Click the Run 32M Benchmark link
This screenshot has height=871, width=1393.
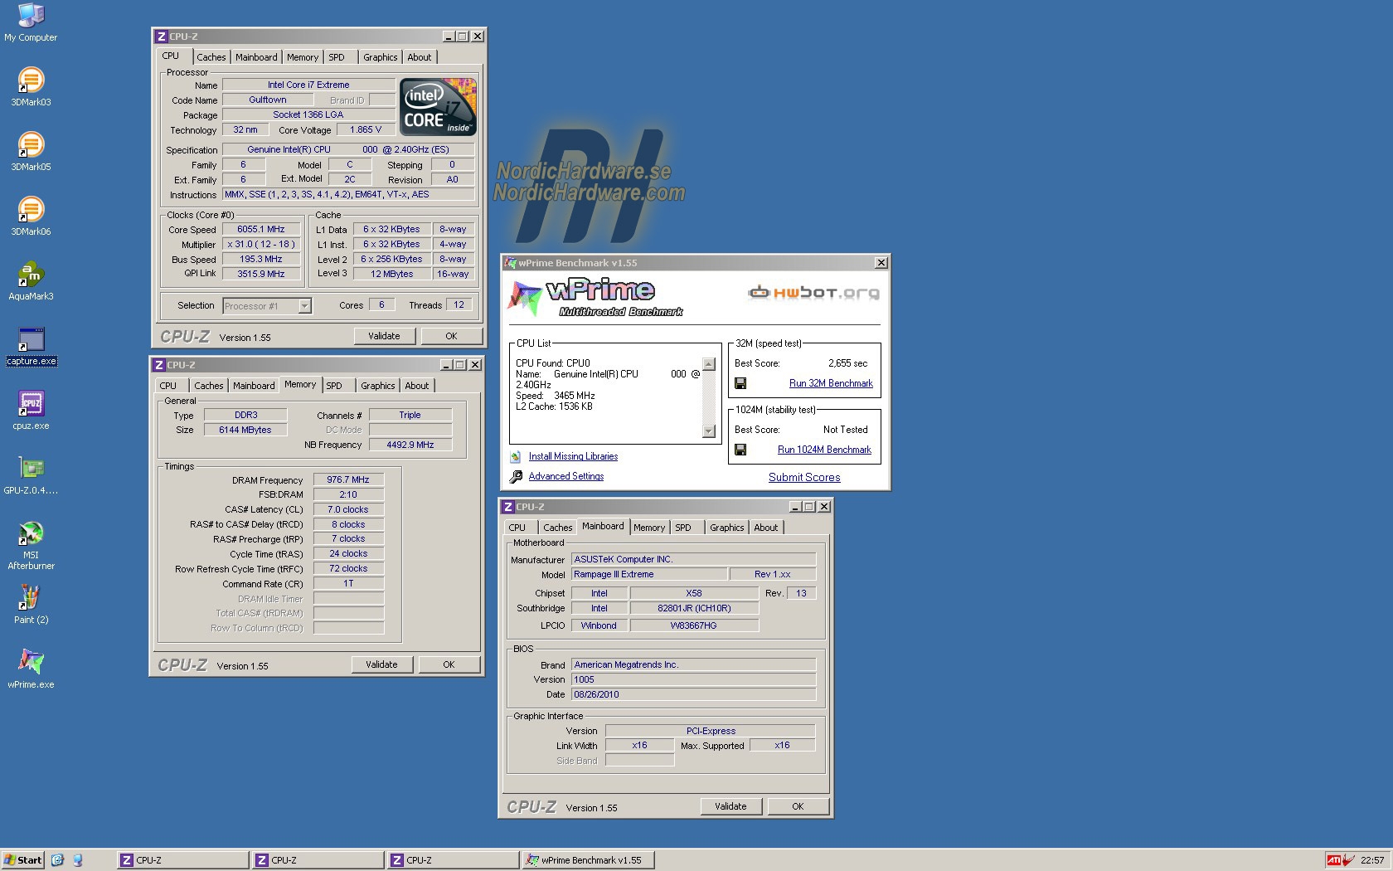(831, 383)
